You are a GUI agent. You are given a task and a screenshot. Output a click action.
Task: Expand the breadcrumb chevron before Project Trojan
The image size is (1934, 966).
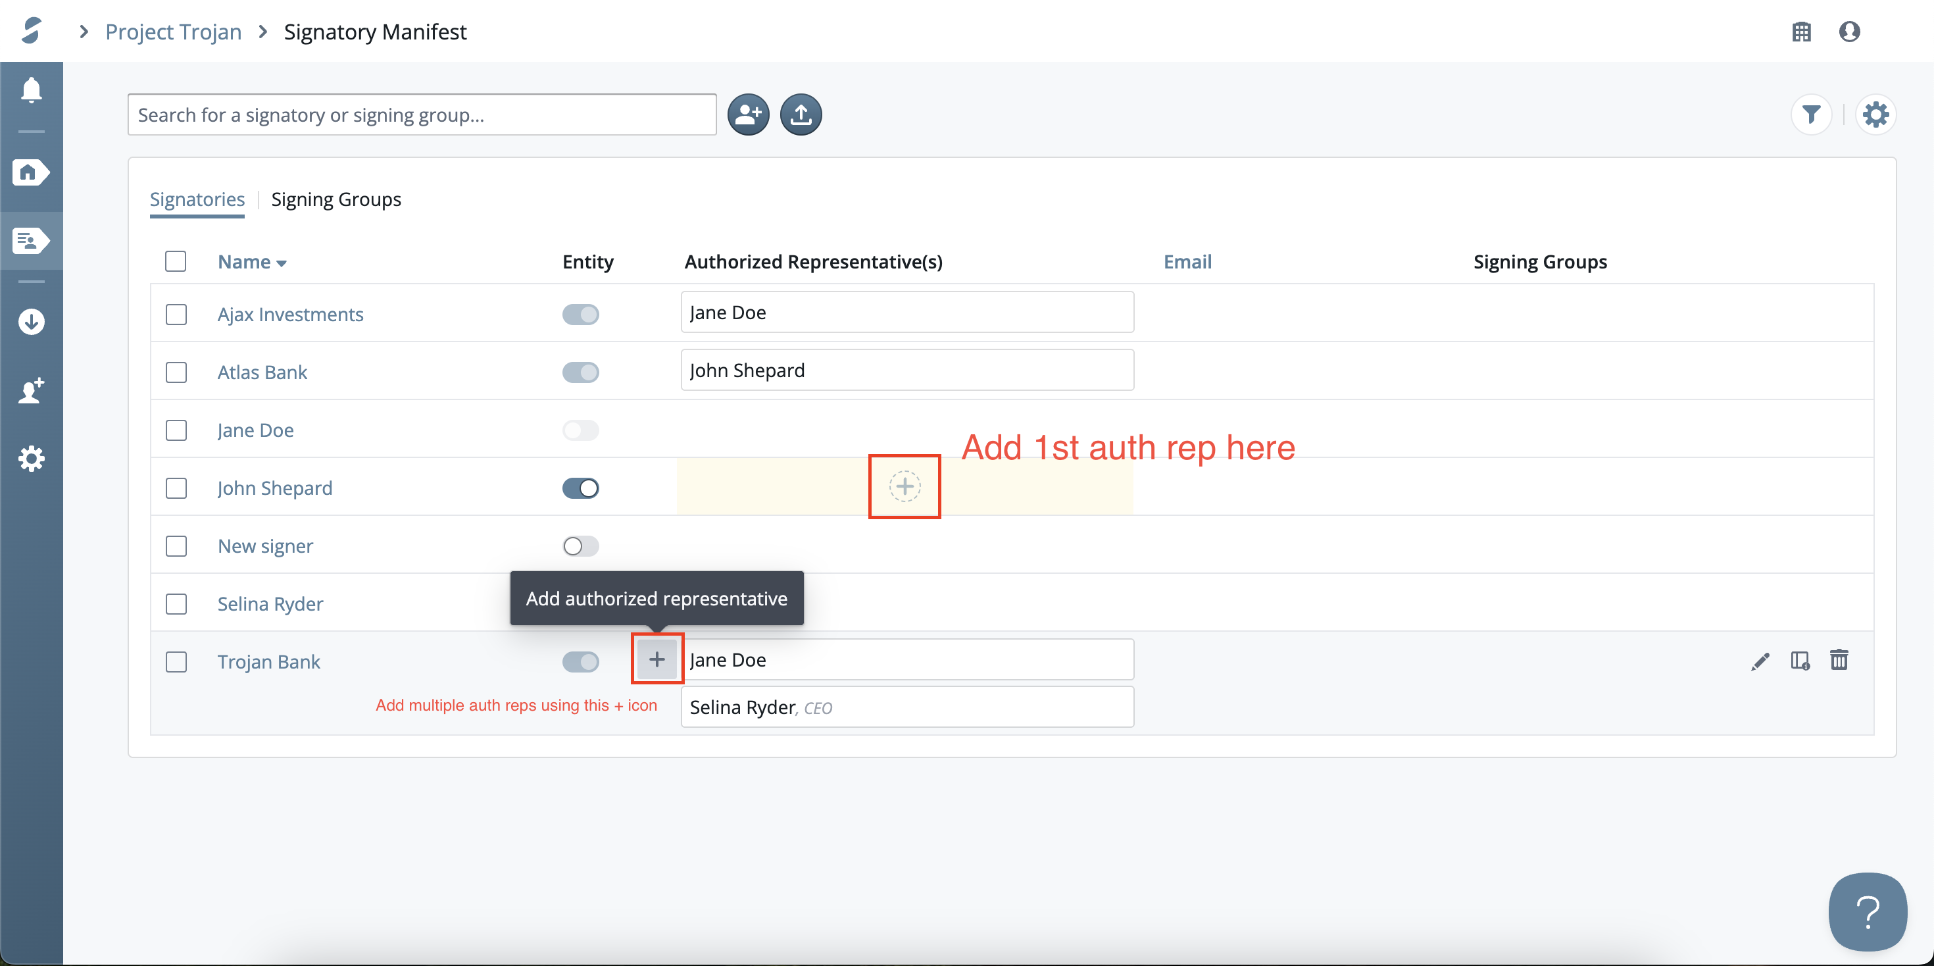[x=84, y=32]
